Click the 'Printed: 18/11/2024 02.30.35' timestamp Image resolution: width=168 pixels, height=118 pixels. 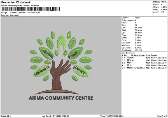(x=111, y=116)
